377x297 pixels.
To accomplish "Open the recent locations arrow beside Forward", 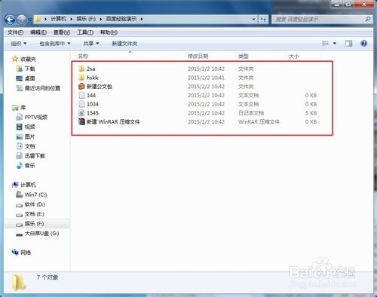I will [x=29, y=20].
